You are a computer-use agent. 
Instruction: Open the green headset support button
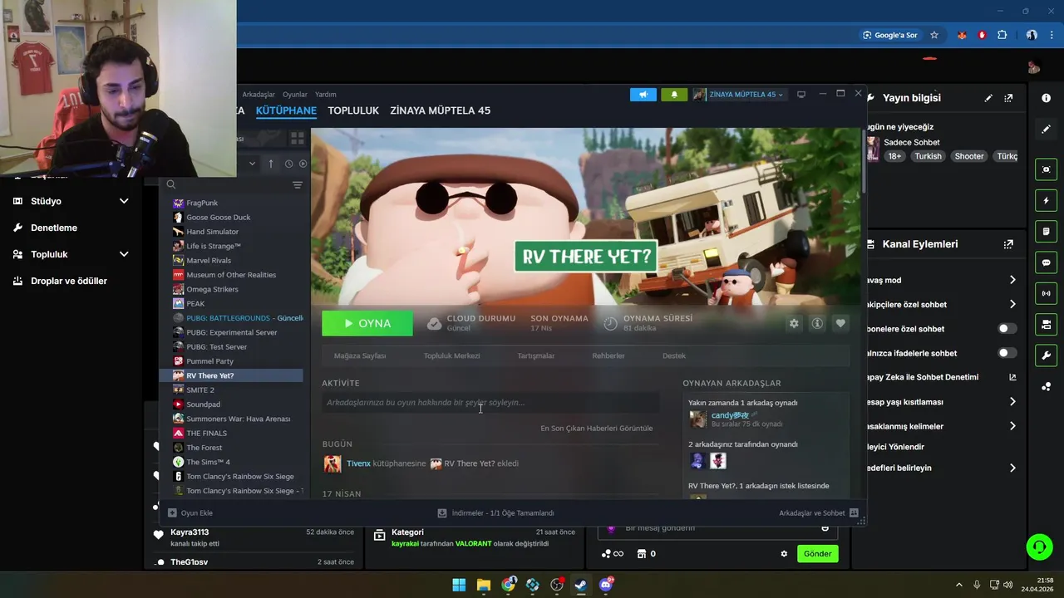pyautogui.click(x=1039, y=547)
